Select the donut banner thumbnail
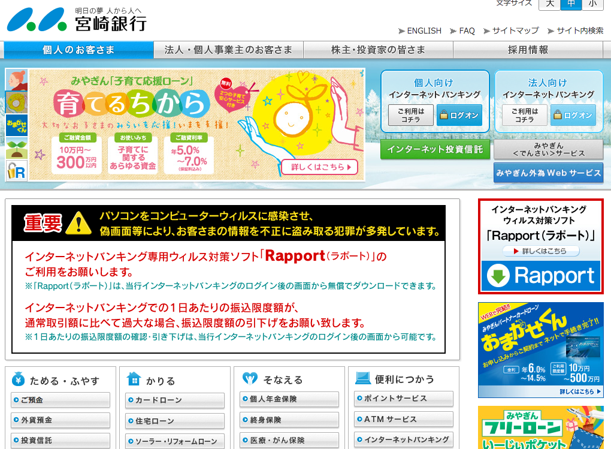Image resolution: width=611 pixels, height=449 pixels. (x=17, y=102)
